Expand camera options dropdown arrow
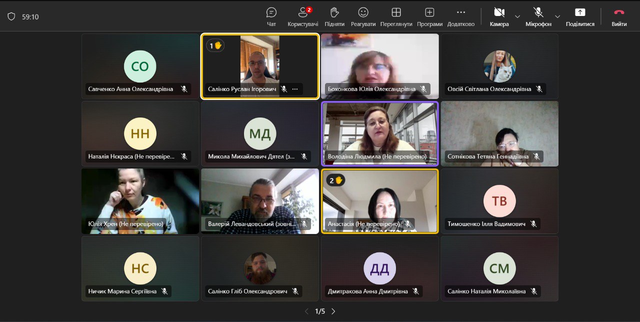640x322 pixels. [517, 16]
